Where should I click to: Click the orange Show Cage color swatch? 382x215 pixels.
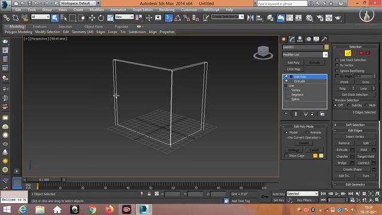click(315, 156)
